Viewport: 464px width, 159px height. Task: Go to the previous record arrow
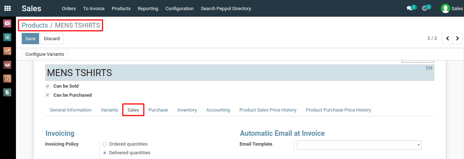click(448, 38)
